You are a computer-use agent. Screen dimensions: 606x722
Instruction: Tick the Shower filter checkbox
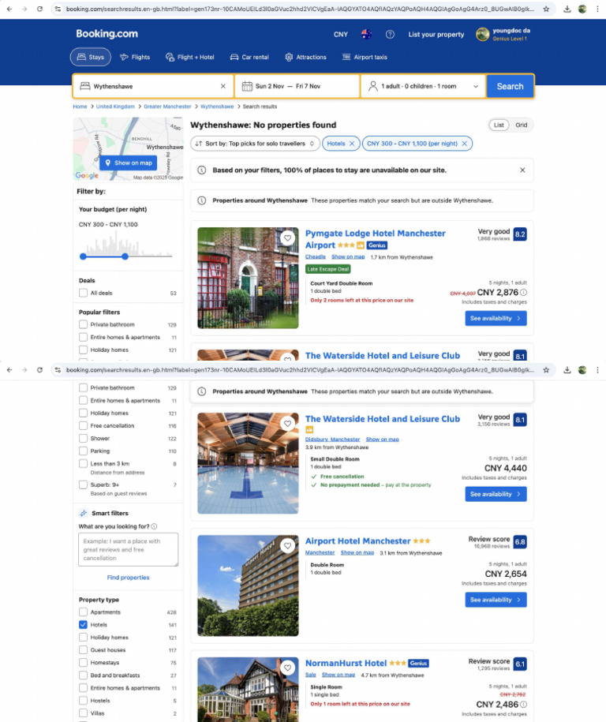point(83,439)
